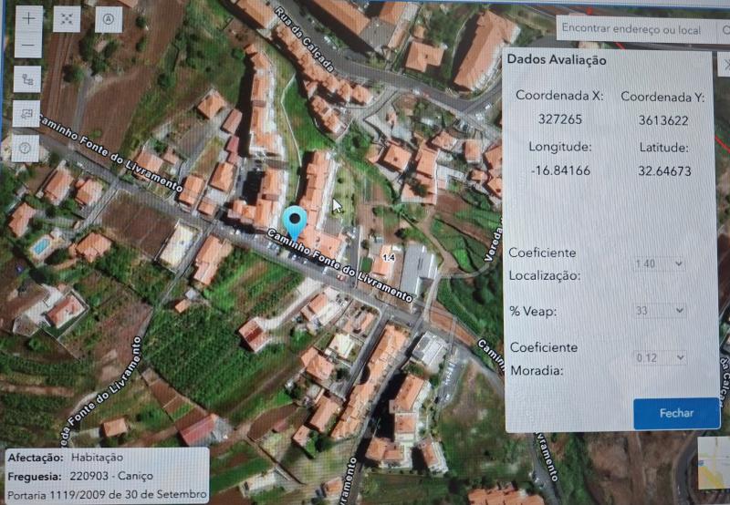The image size is (730, 505).
Task: Click the Latitude value 32.64673
Action: click(x=664, y=170)
